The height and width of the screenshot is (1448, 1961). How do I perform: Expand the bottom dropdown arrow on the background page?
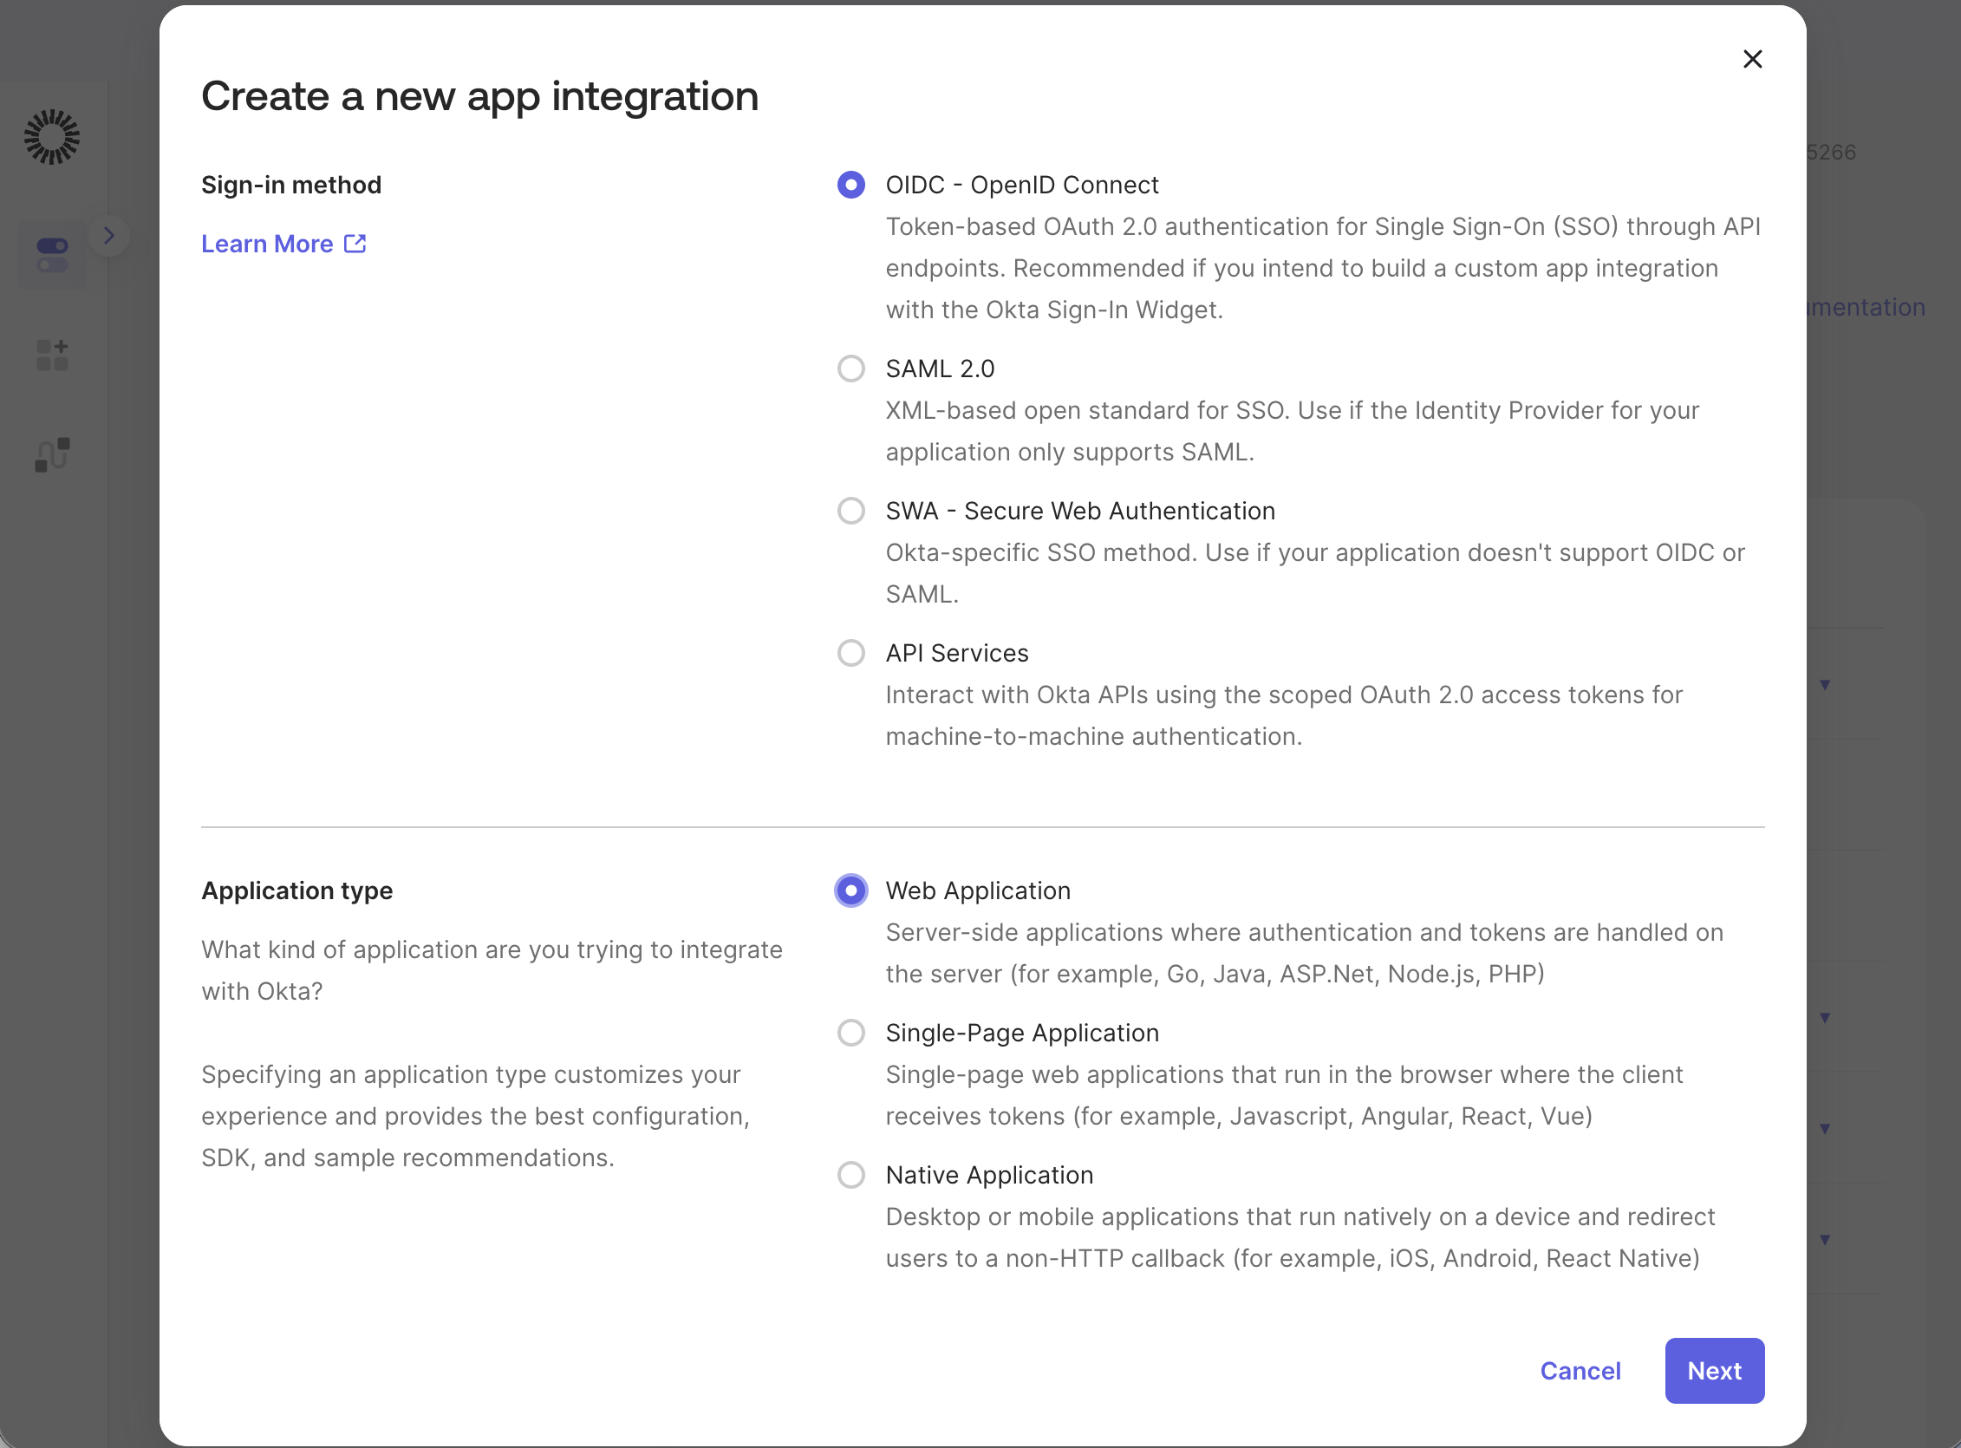click(1825, 1239)
